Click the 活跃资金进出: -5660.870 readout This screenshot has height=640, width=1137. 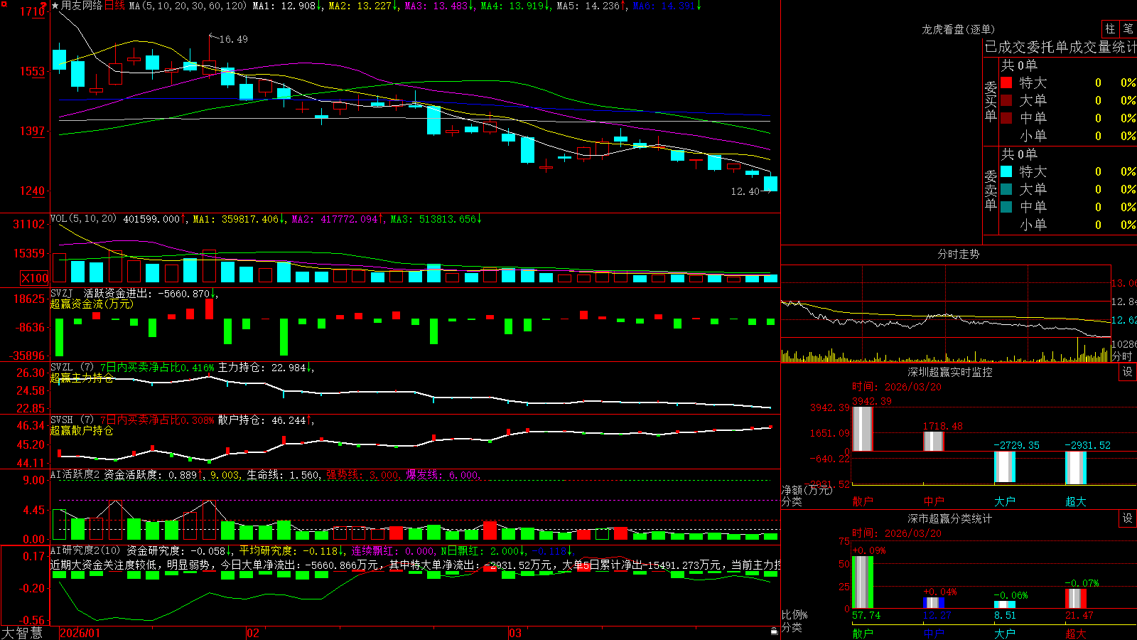point(151,293)
